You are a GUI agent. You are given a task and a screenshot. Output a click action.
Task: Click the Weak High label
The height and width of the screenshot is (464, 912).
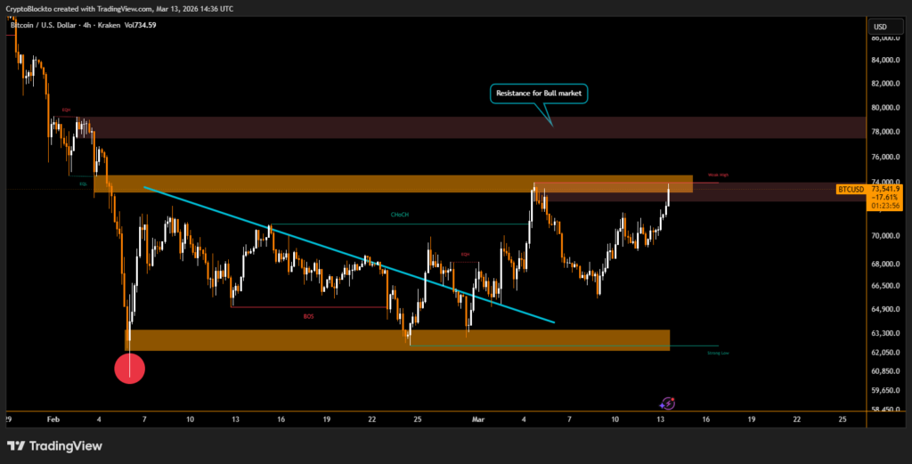(x=718, y=175)
